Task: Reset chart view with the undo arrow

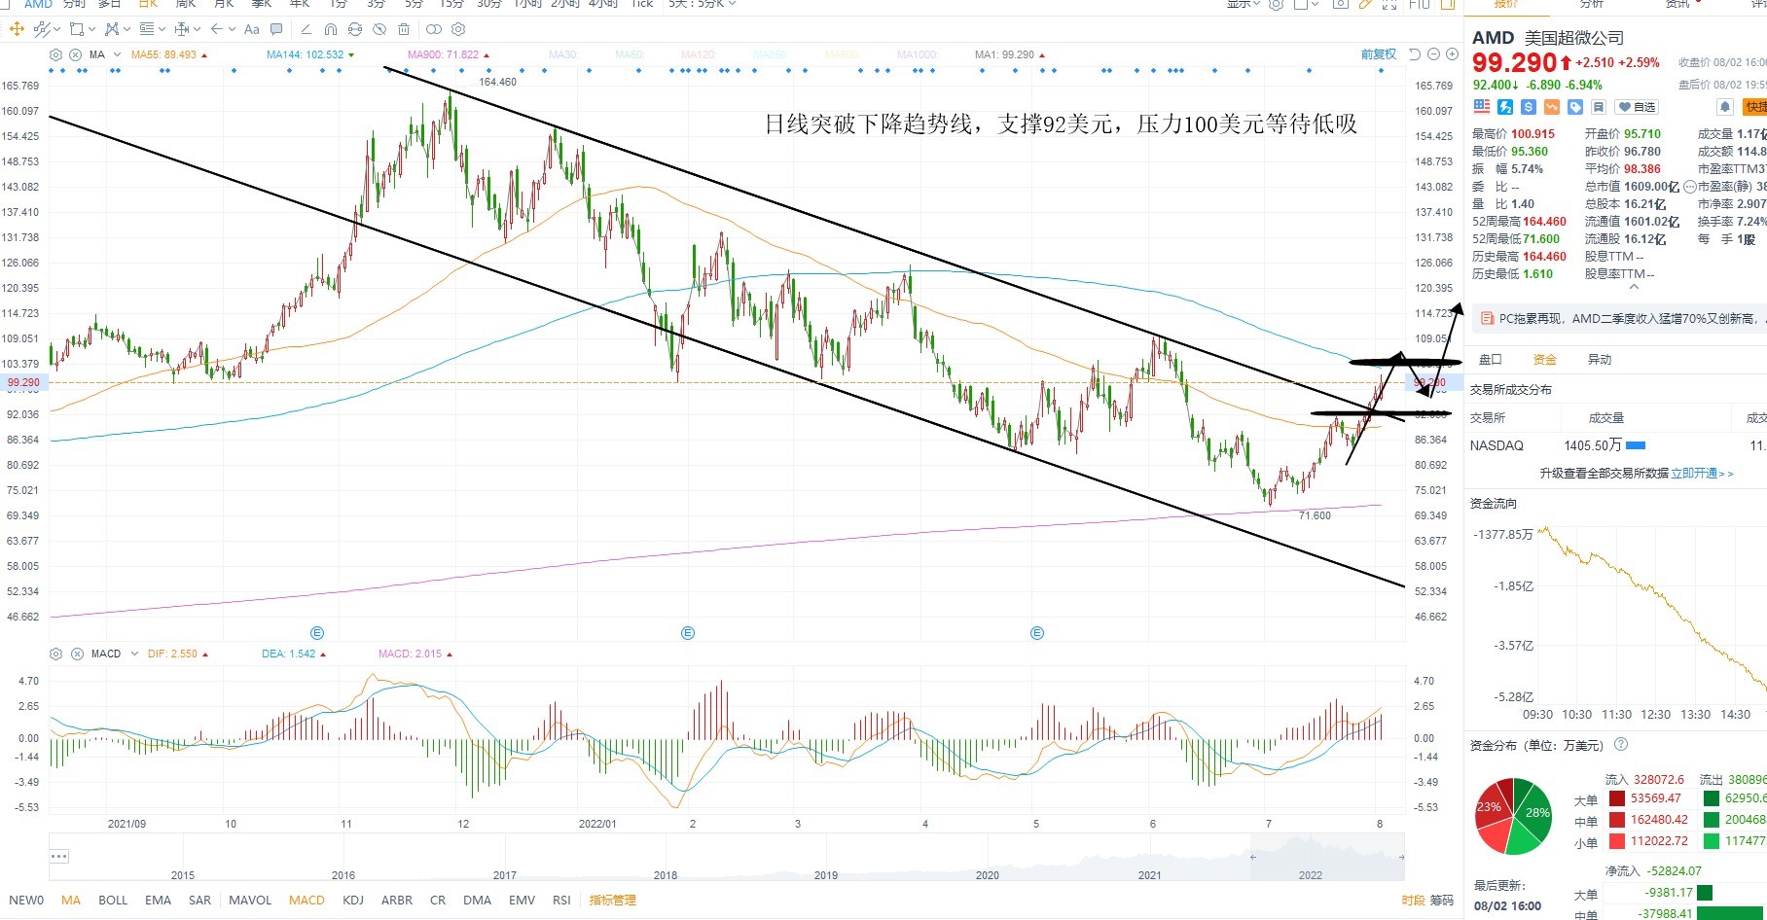Action: tap(1415, 54)
